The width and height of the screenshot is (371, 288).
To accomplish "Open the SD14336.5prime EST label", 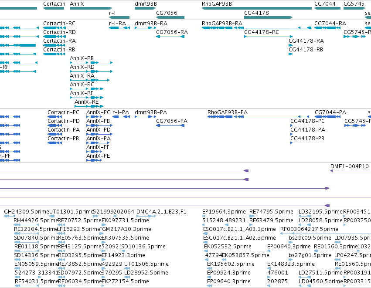I will click(x=36, y=255).
